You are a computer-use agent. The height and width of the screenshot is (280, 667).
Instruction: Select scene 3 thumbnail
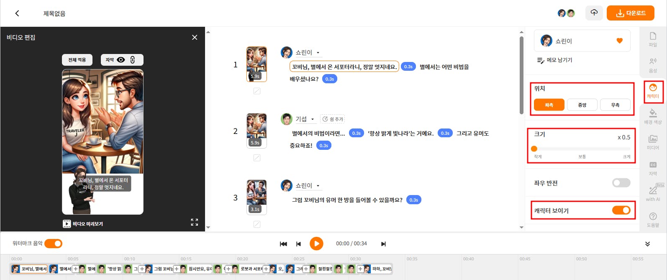click(x=257, y=197)
